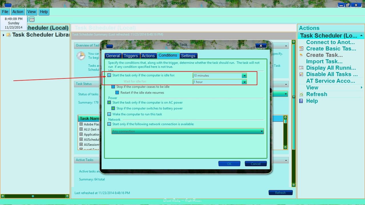The height and width of the screenshot is (205, 365).
Task: Click the Create Task dialog title bar icon
Action: [109, 46]
